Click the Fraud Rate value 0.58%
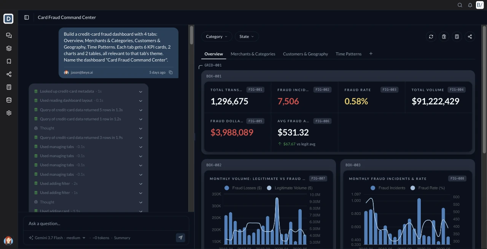The width and height of the screenshot is (487, 249). [356, 101]
